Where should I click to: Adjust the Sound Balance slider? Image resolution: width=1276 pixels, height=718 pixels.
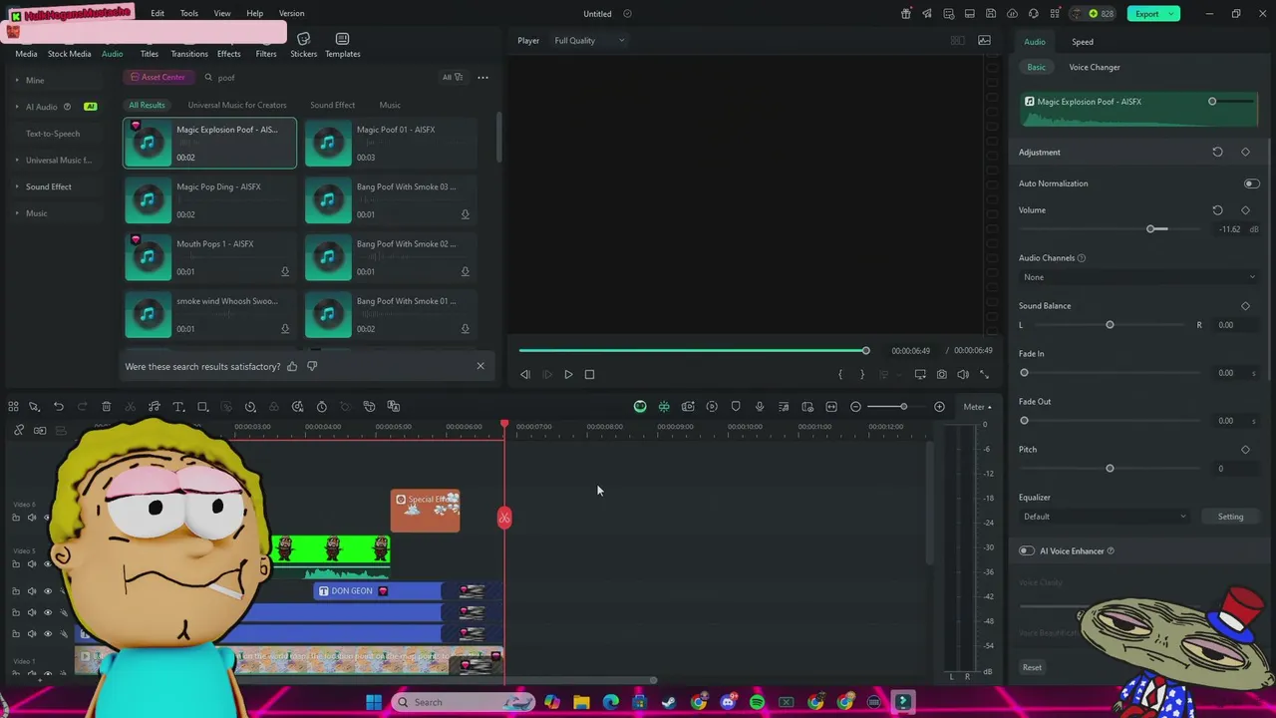1110,325
